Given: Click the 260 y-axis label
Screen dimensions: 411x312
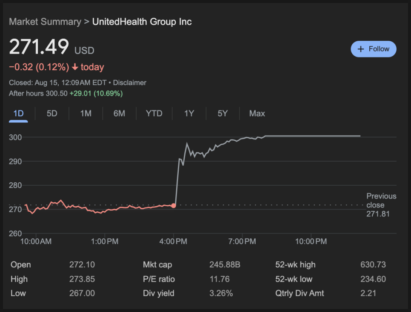Looking at the screenshot, I should [15, 233].
